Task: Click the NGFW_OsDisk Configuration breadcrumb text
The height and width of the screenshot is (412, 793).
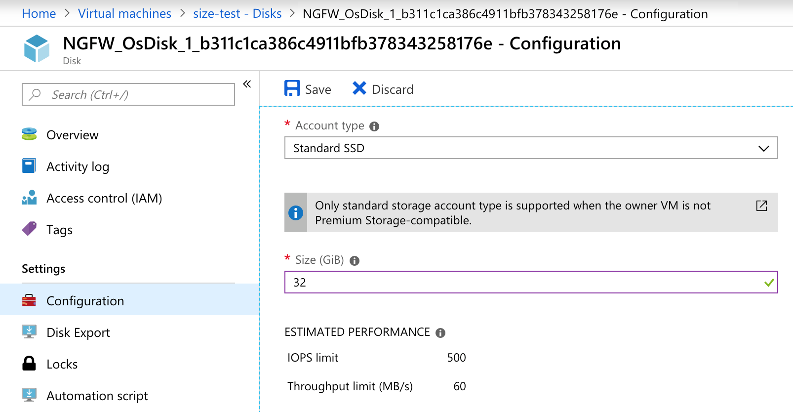Action: [505, 14]
